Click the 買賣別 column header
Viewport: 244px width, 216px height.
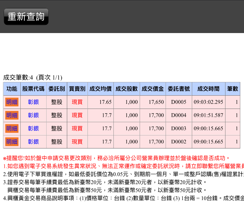click(77, 89)
